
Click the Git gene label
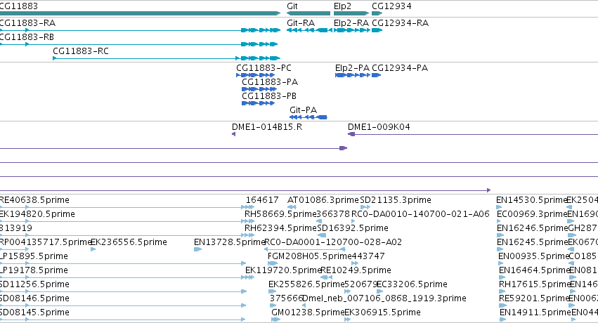(292, 6)
